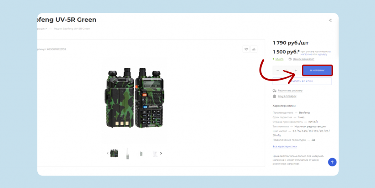Select the first camouflage radio thumbnail
The height and width of the screenshot is (188, 375).
coord(114,153)
